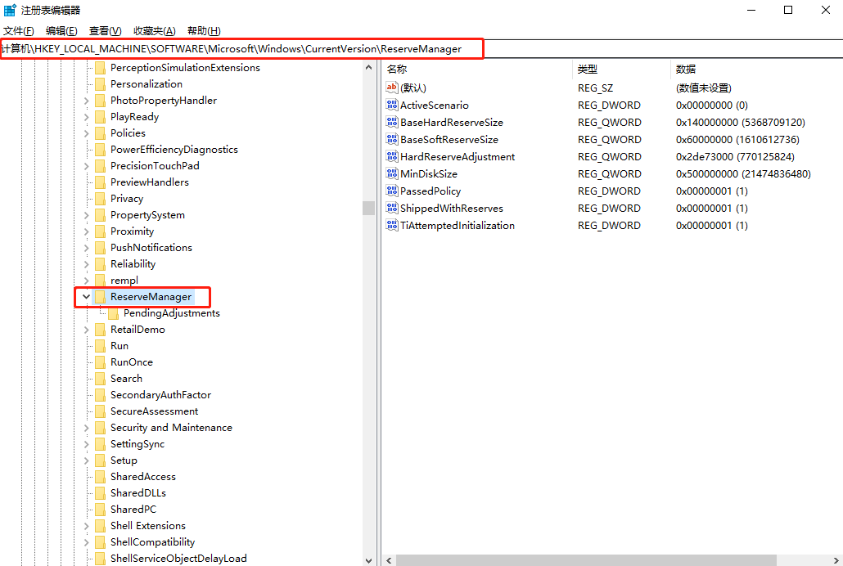
Task: Click the TiAttemptedInitialization value icon
Action: [392, 225]
